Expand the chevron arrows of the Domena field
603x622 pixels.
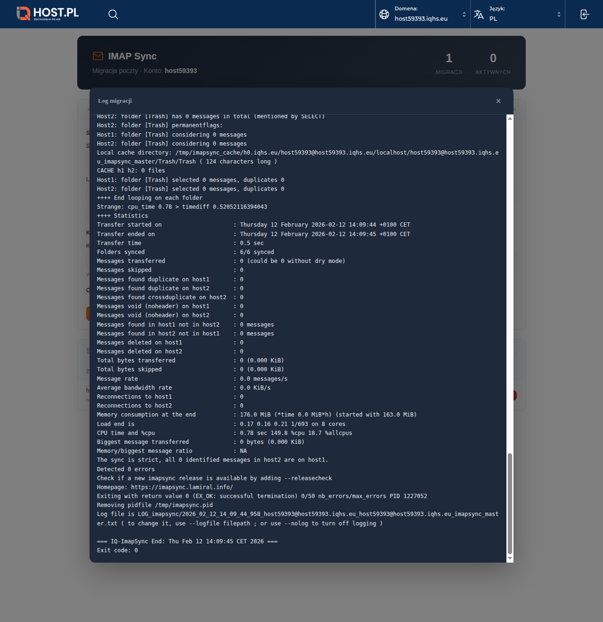(x=464, y=14)
